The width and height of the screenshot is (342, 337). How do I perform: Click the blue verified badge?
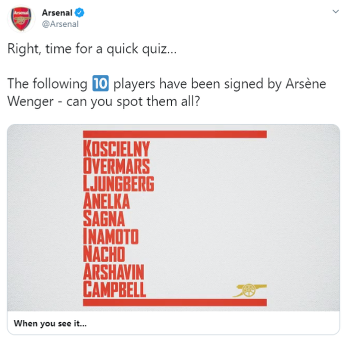point(79,12)
